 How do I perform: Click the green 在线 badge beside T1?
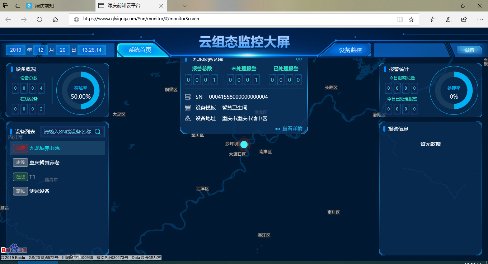(20, 177)
